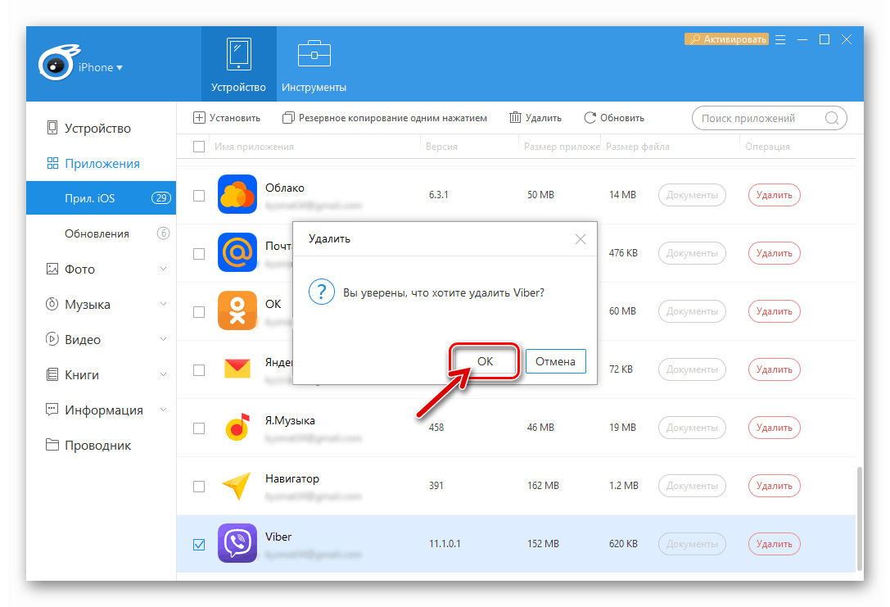The image size is (890, 607).
Task: Click Документы for Навигатор row
Action: [692, 486]
